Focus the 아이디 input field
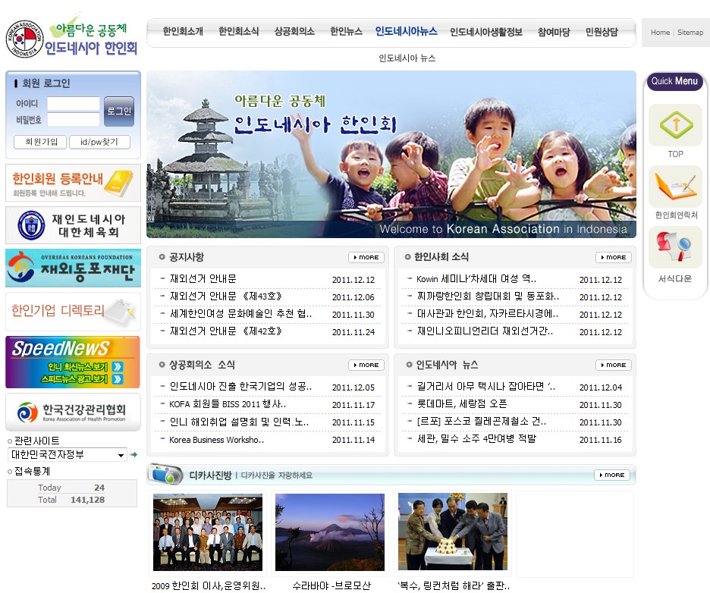 74,104
